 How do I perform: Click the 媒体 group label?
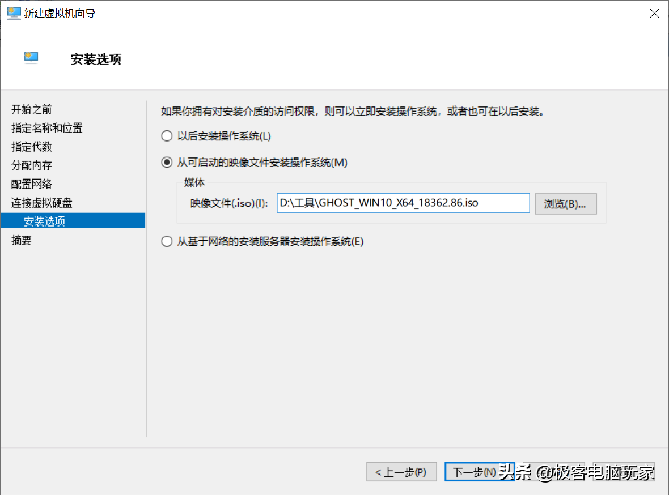194,182
